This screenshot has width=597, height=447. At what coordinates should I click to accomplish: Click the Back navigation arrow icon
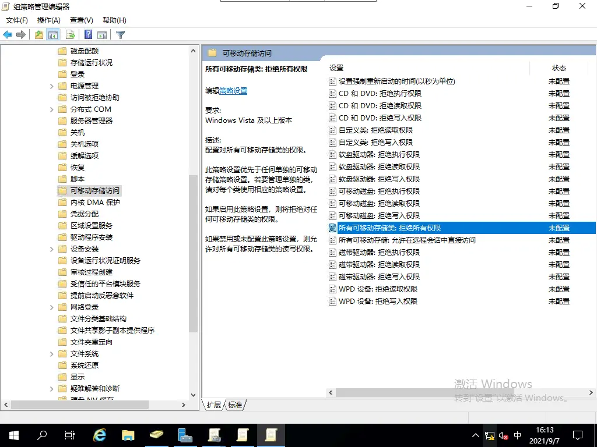(x=7, y=34)
